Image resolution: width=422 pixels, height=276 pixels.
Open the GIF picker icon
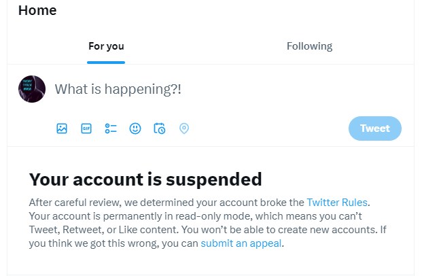[x=86, y=128]
